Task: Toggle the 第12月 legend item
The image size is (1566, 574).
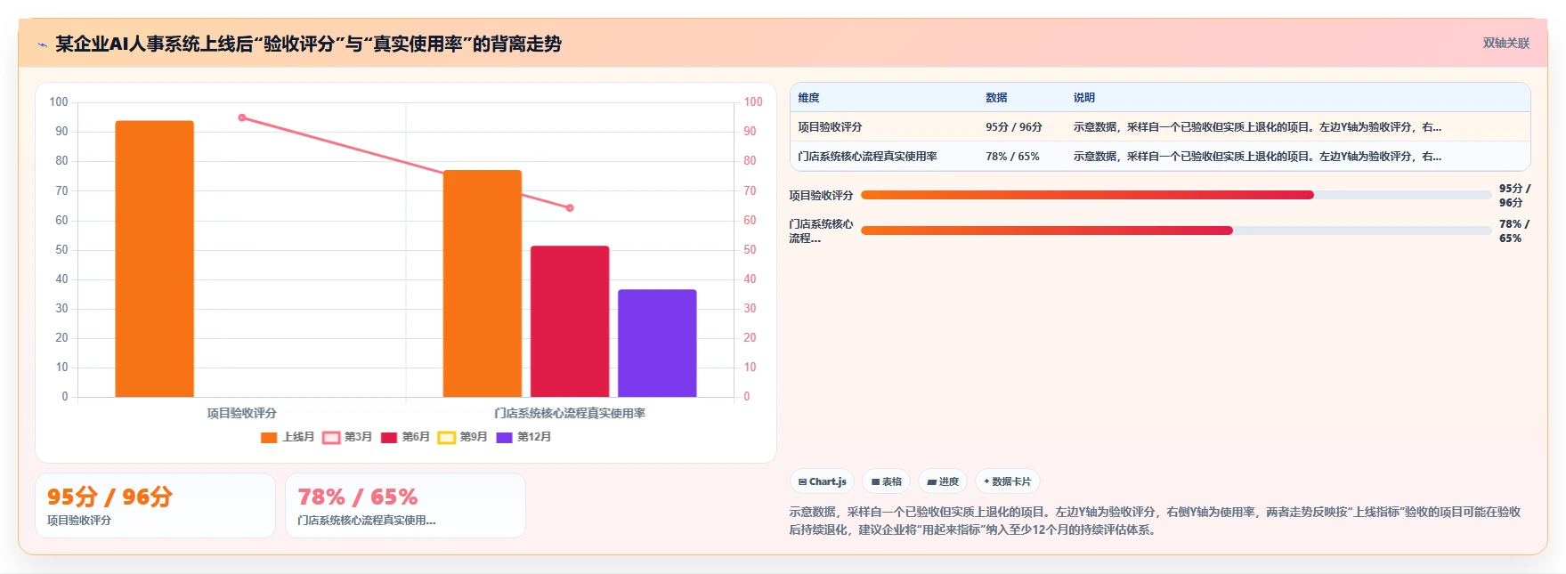Action: 523,437
